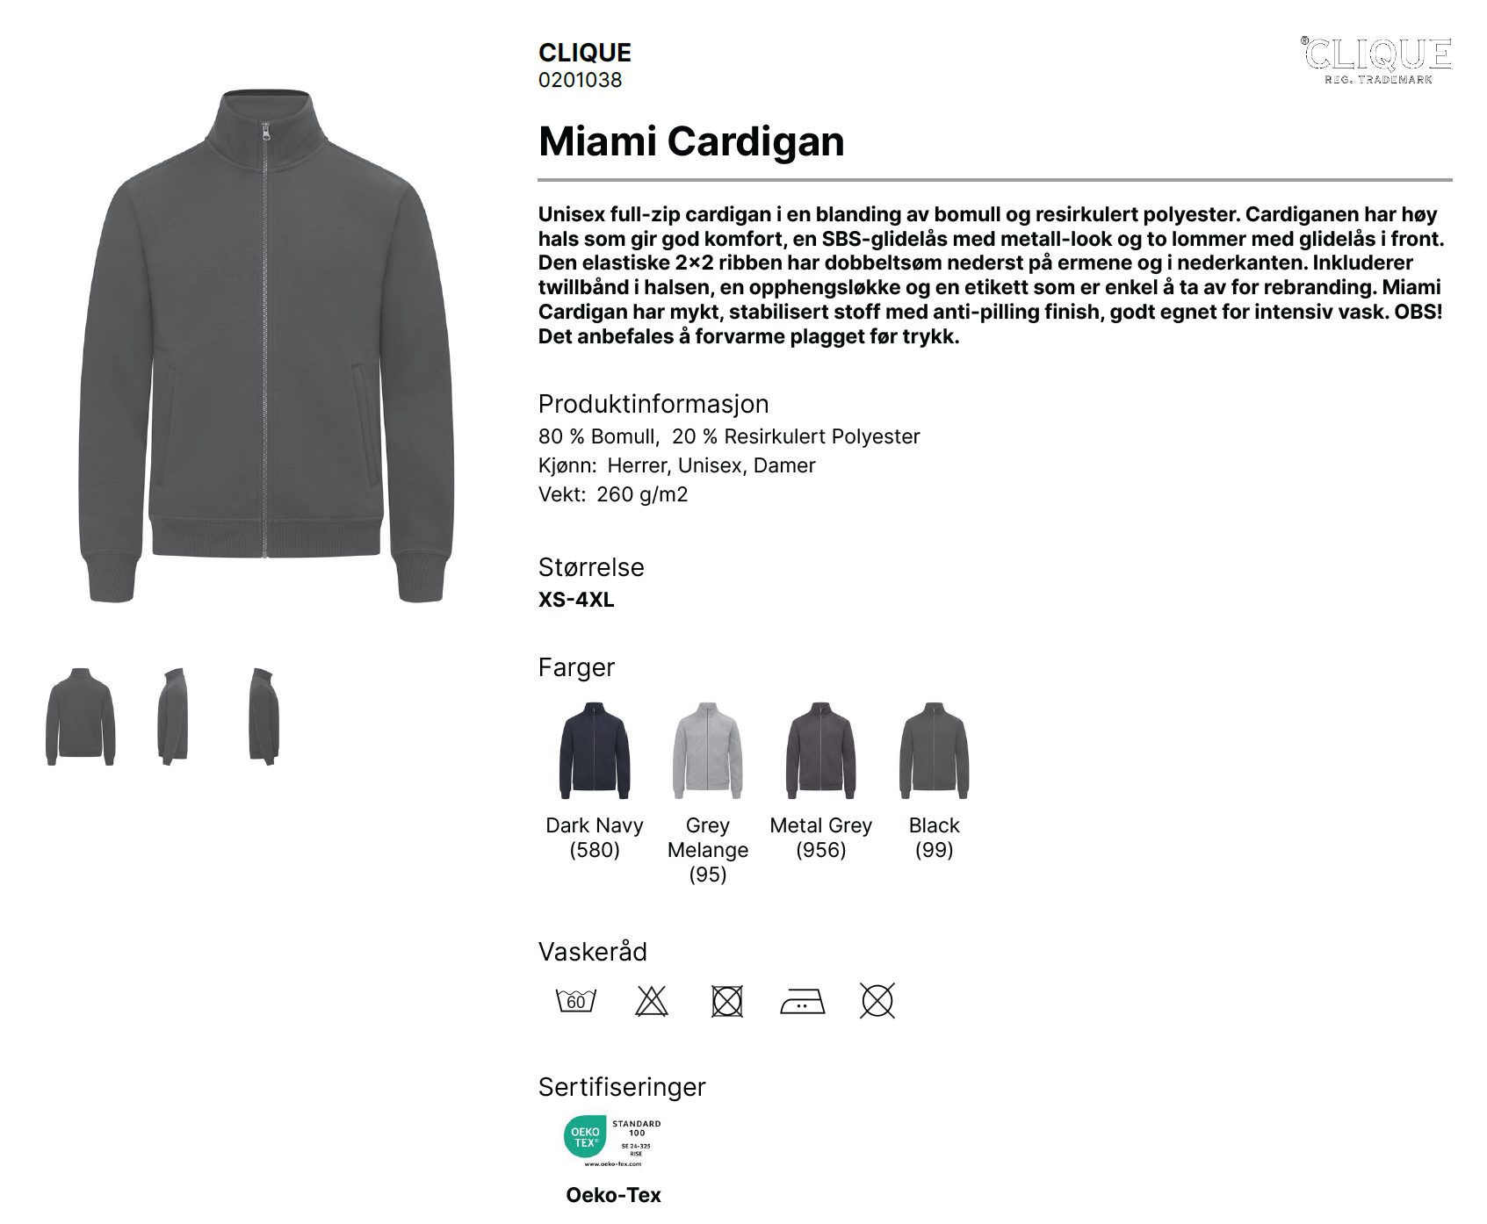Click the XS-4XL size range
Viewport: 1487px width, 1224px height.
pos(576,600)
